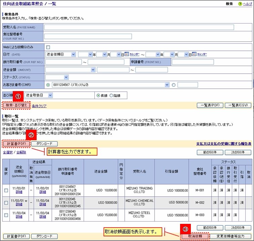Click the 条件クリア link
Screen dimensions: 254x241
pyautogui.click(x=39, y=106)
